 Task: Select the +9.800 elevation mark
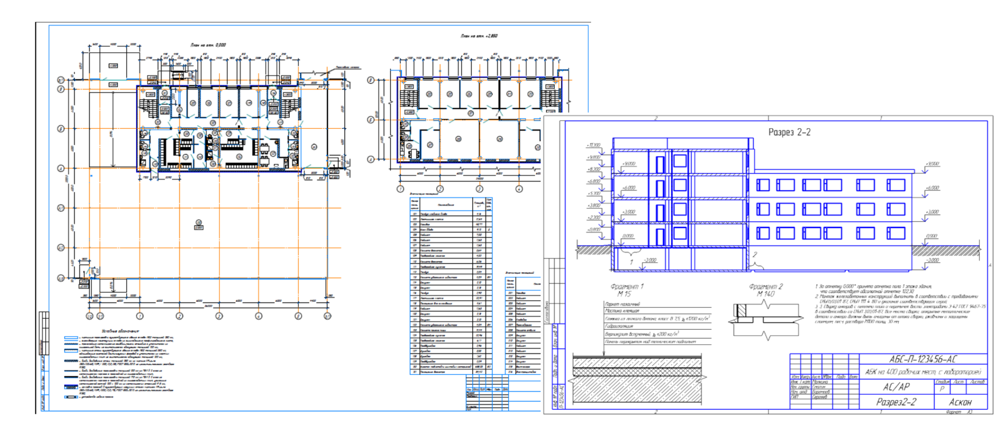[x=593, y=157]
